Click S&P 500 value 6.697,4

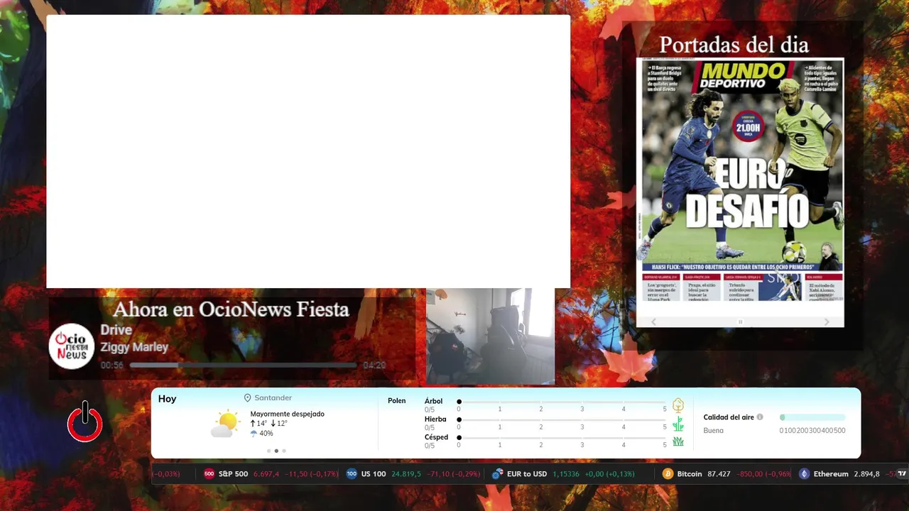266,473
